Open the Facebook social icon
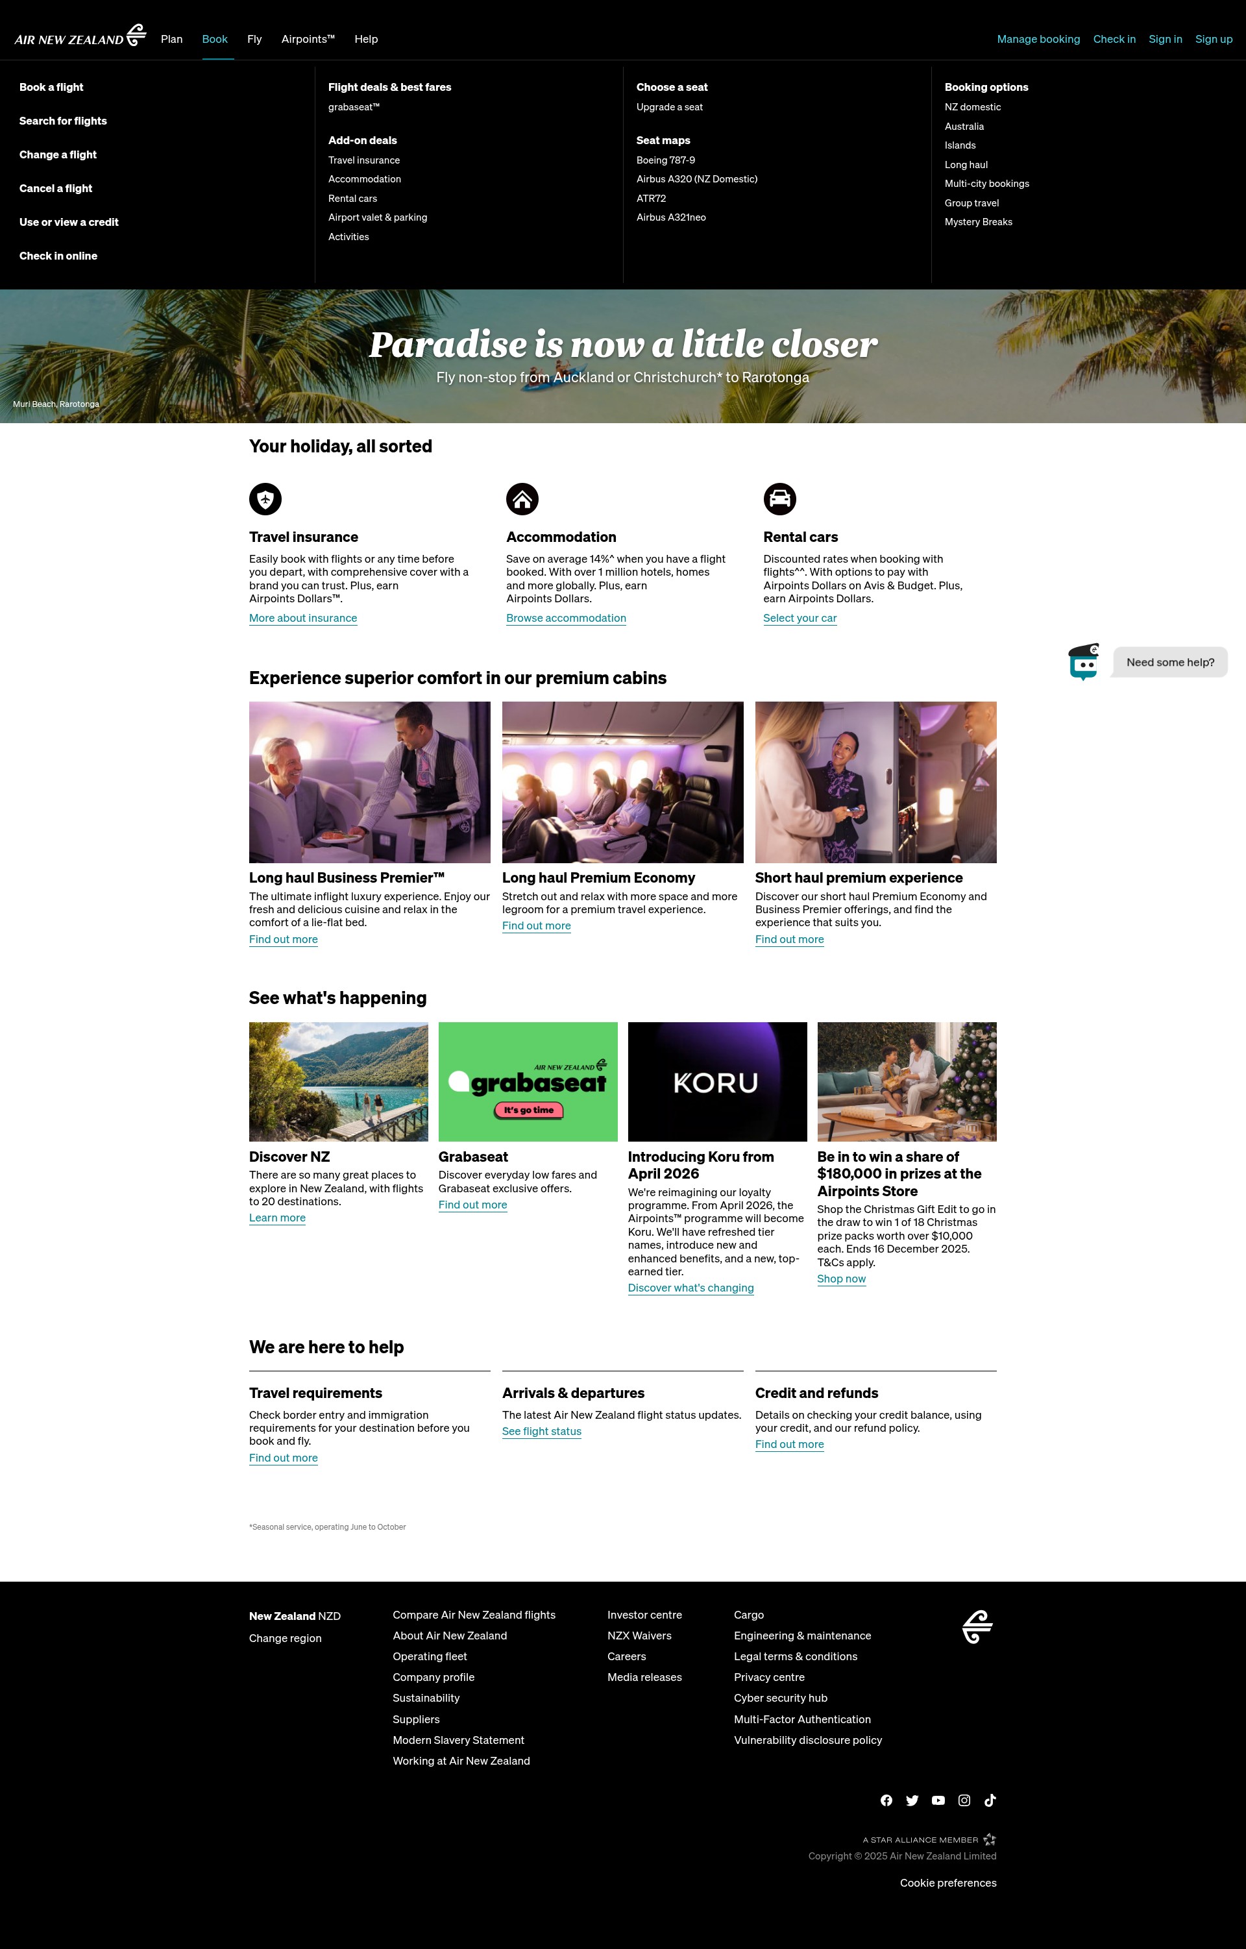This screenshot has height=1949, width=1246. tap(886, 1800)
